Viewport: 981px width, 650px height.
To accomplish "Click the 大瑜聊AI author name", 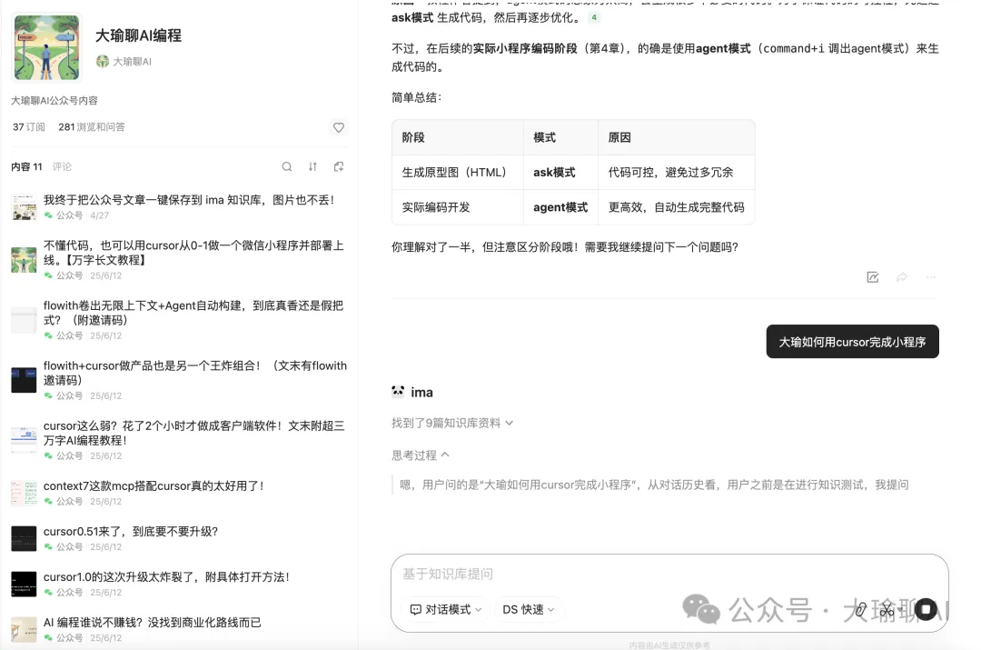I will click(132, 62).
